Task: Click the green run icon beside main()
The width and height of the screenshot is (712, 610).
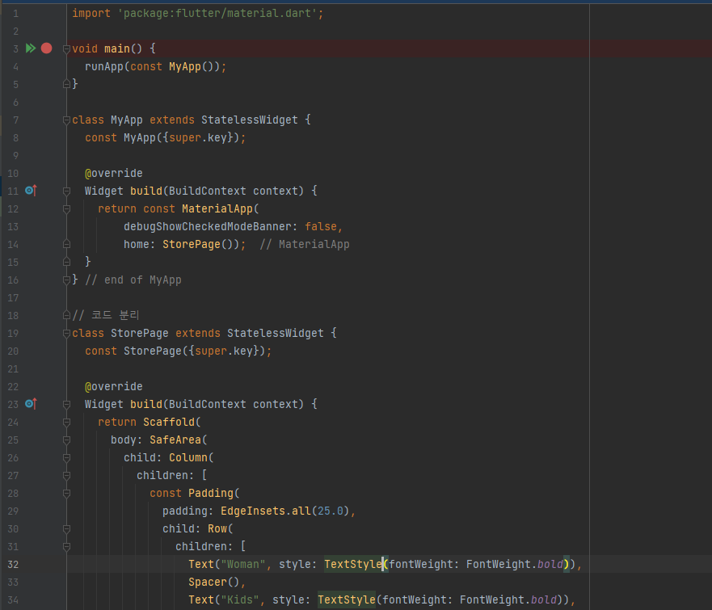Action: 31,48
